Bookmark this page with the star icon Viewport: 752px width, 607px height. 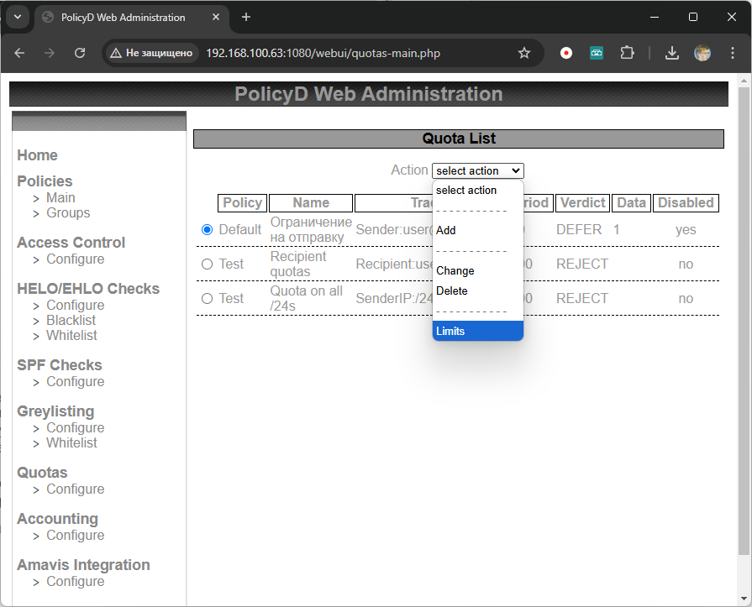[x=524, y=53]
